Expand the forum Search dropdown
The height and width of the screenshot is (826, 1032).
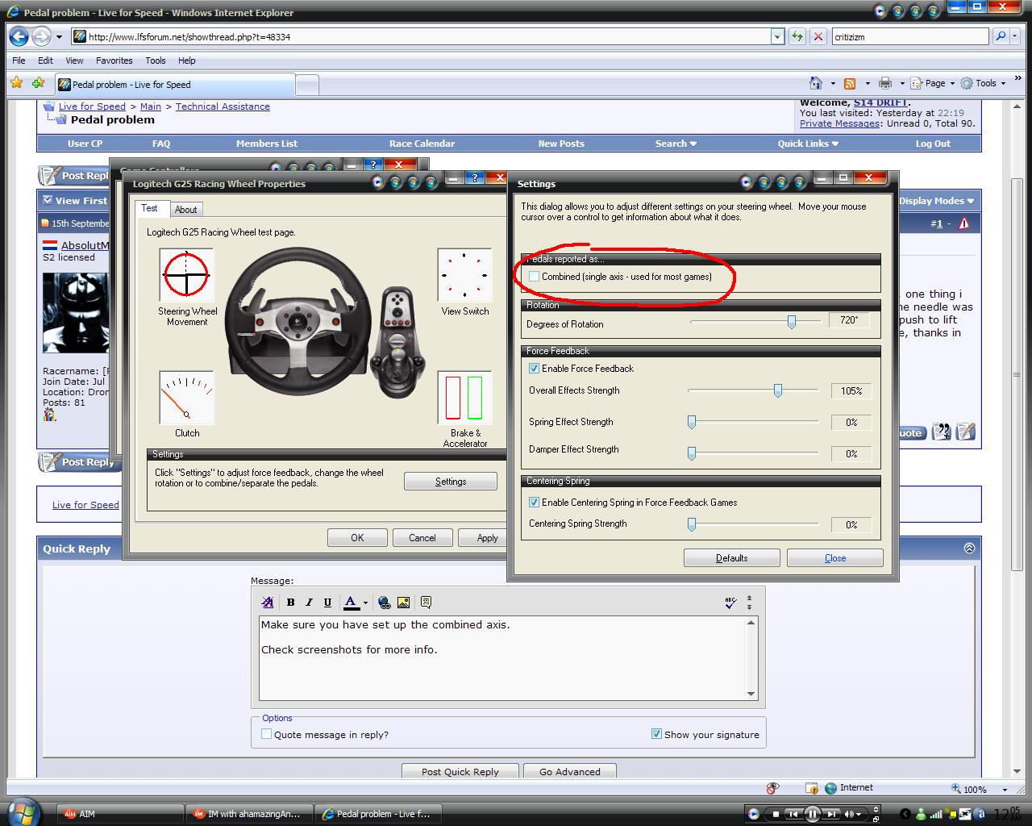point(676,144)
